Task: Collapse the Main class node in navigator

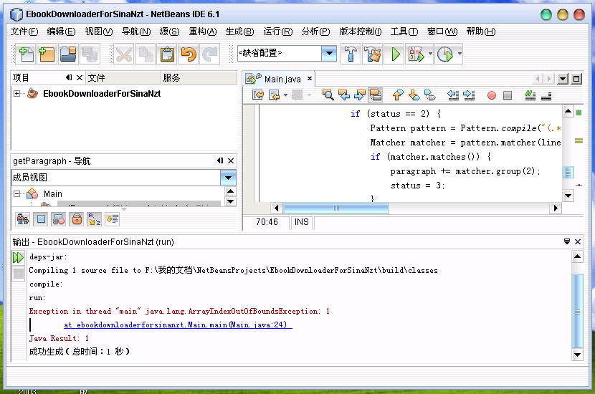Action: pyautogui.click(x=16, y=194)
